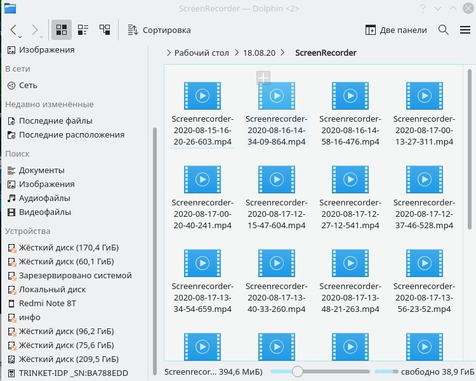Click the places panel vertical scrollbar
Viewport: 476px width, 381px height.
click(x=155, y=252)
